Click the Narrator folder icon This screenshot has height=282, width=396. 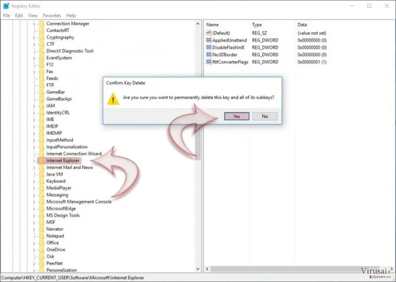click(x=41, y=229)
